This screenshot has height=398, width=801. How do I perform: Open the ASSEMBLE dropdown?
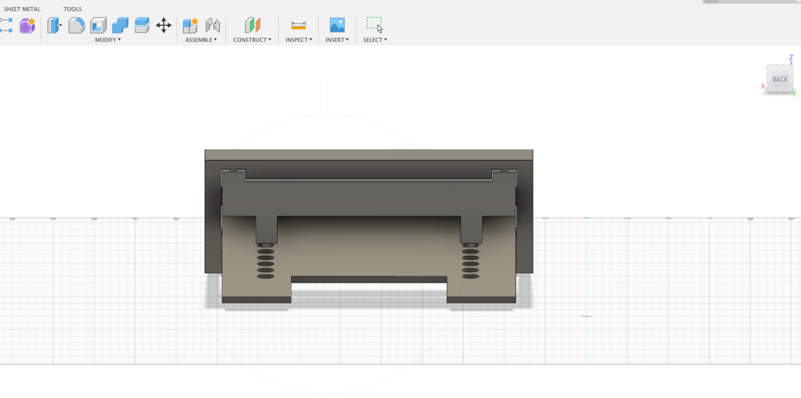[201, 40]
